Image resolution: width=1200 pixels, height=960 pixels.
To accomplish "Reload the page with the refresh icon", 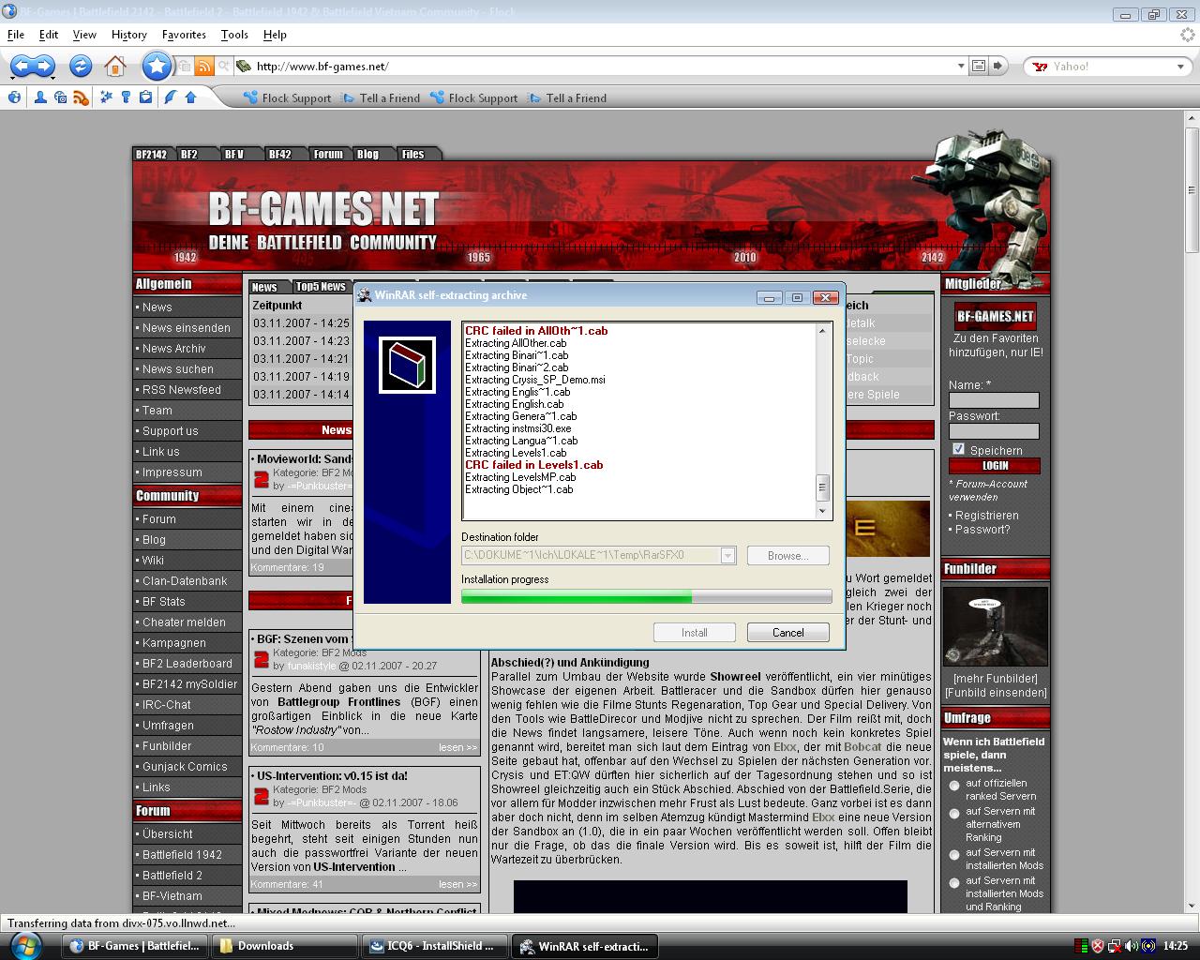I will pyautogui.click(x=81, y=66).
